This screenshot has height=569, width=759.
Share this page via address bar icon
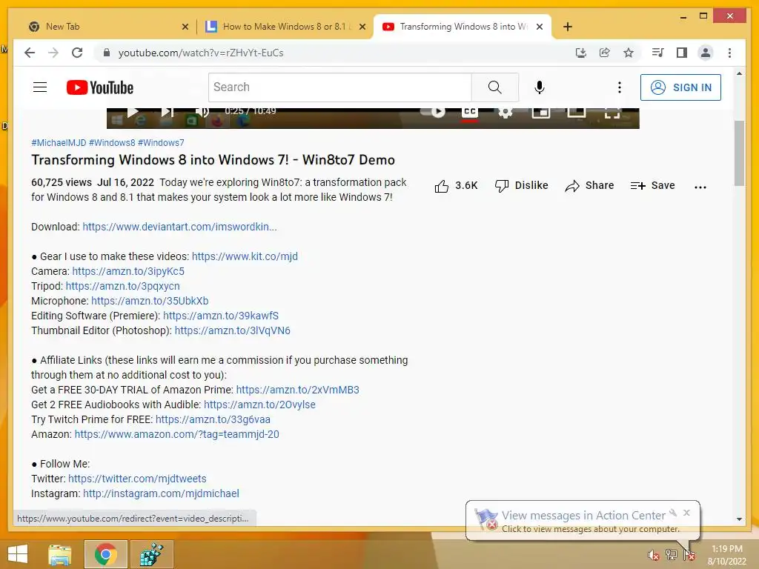click(x=605, y=53)
